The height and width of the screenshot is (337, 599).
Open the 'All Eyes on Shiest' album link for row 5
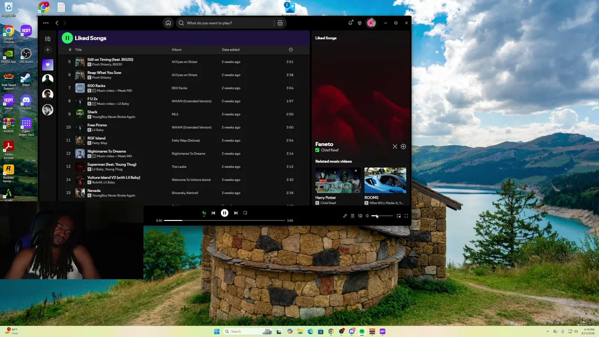184,62
